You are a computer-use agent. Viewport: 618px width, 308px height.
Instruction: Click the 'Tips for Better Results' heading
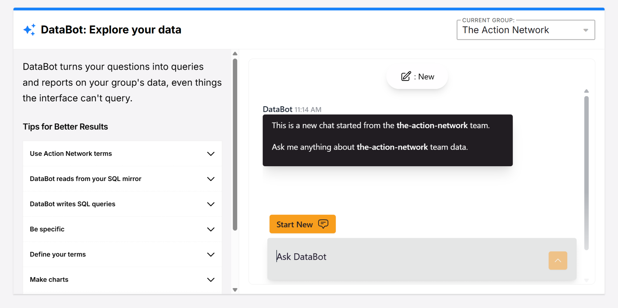tap(65, 127)
